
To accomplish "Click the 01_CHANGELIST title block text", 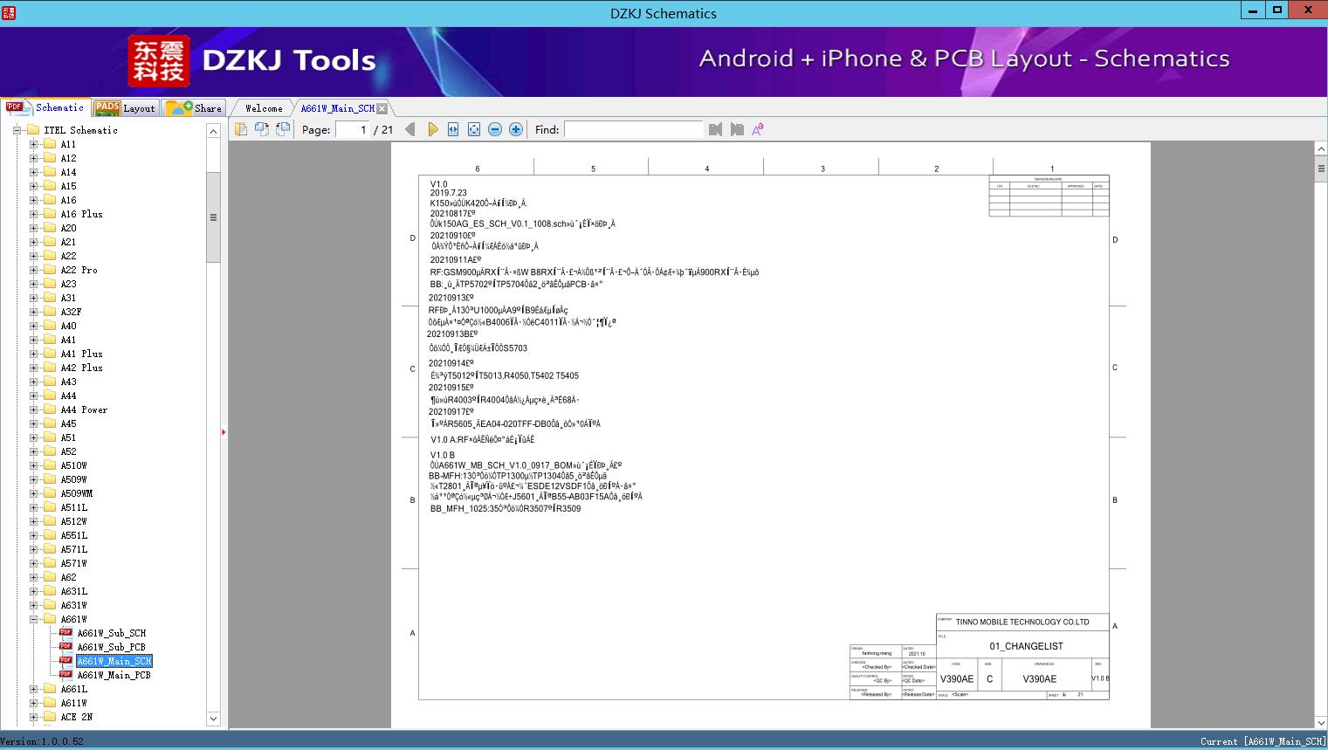I will pyautogui.click(x=1026, y=646).
